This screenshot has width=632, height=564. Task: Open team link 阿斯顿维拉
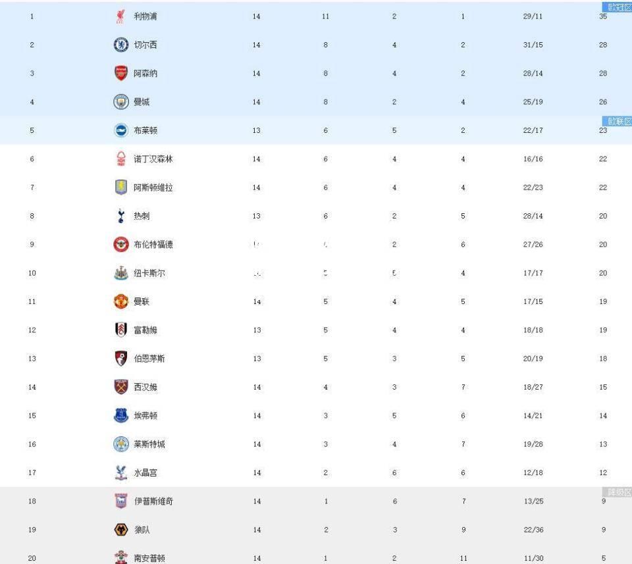(153, 188)
